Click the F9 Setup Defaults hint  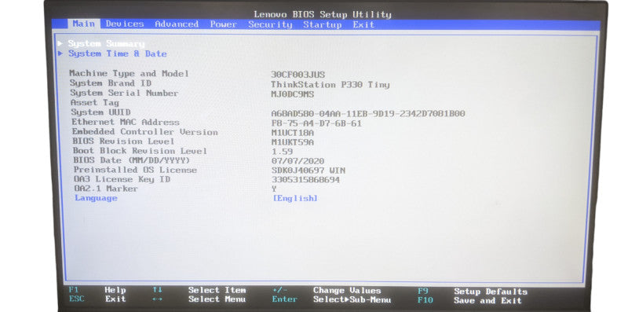pyautogui.click(x=473, y=291)
